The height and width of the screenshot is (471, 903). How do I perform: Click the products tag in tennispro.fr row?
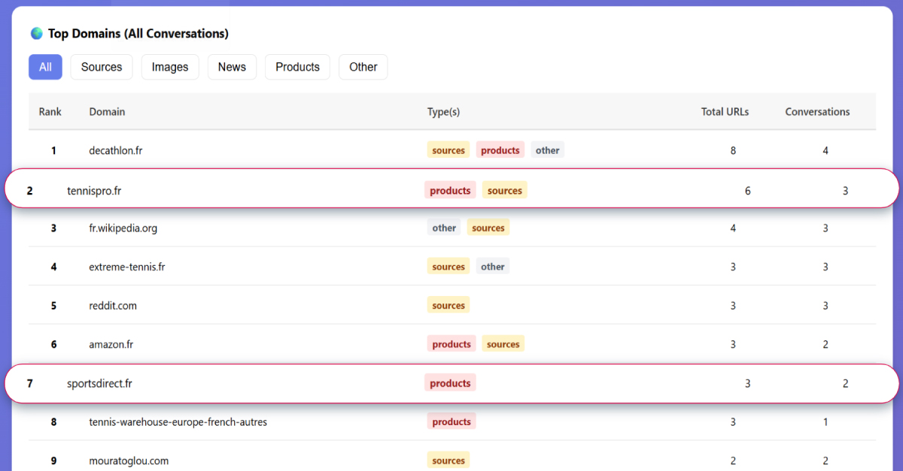[450, 191]
